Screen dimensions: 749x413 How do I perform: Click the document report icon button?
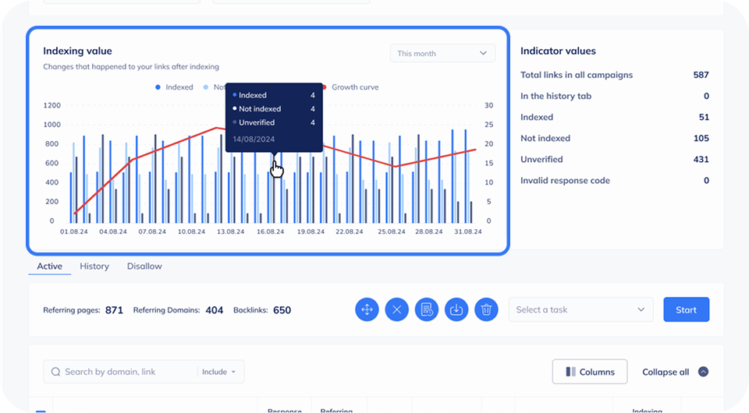coord(427,309)
